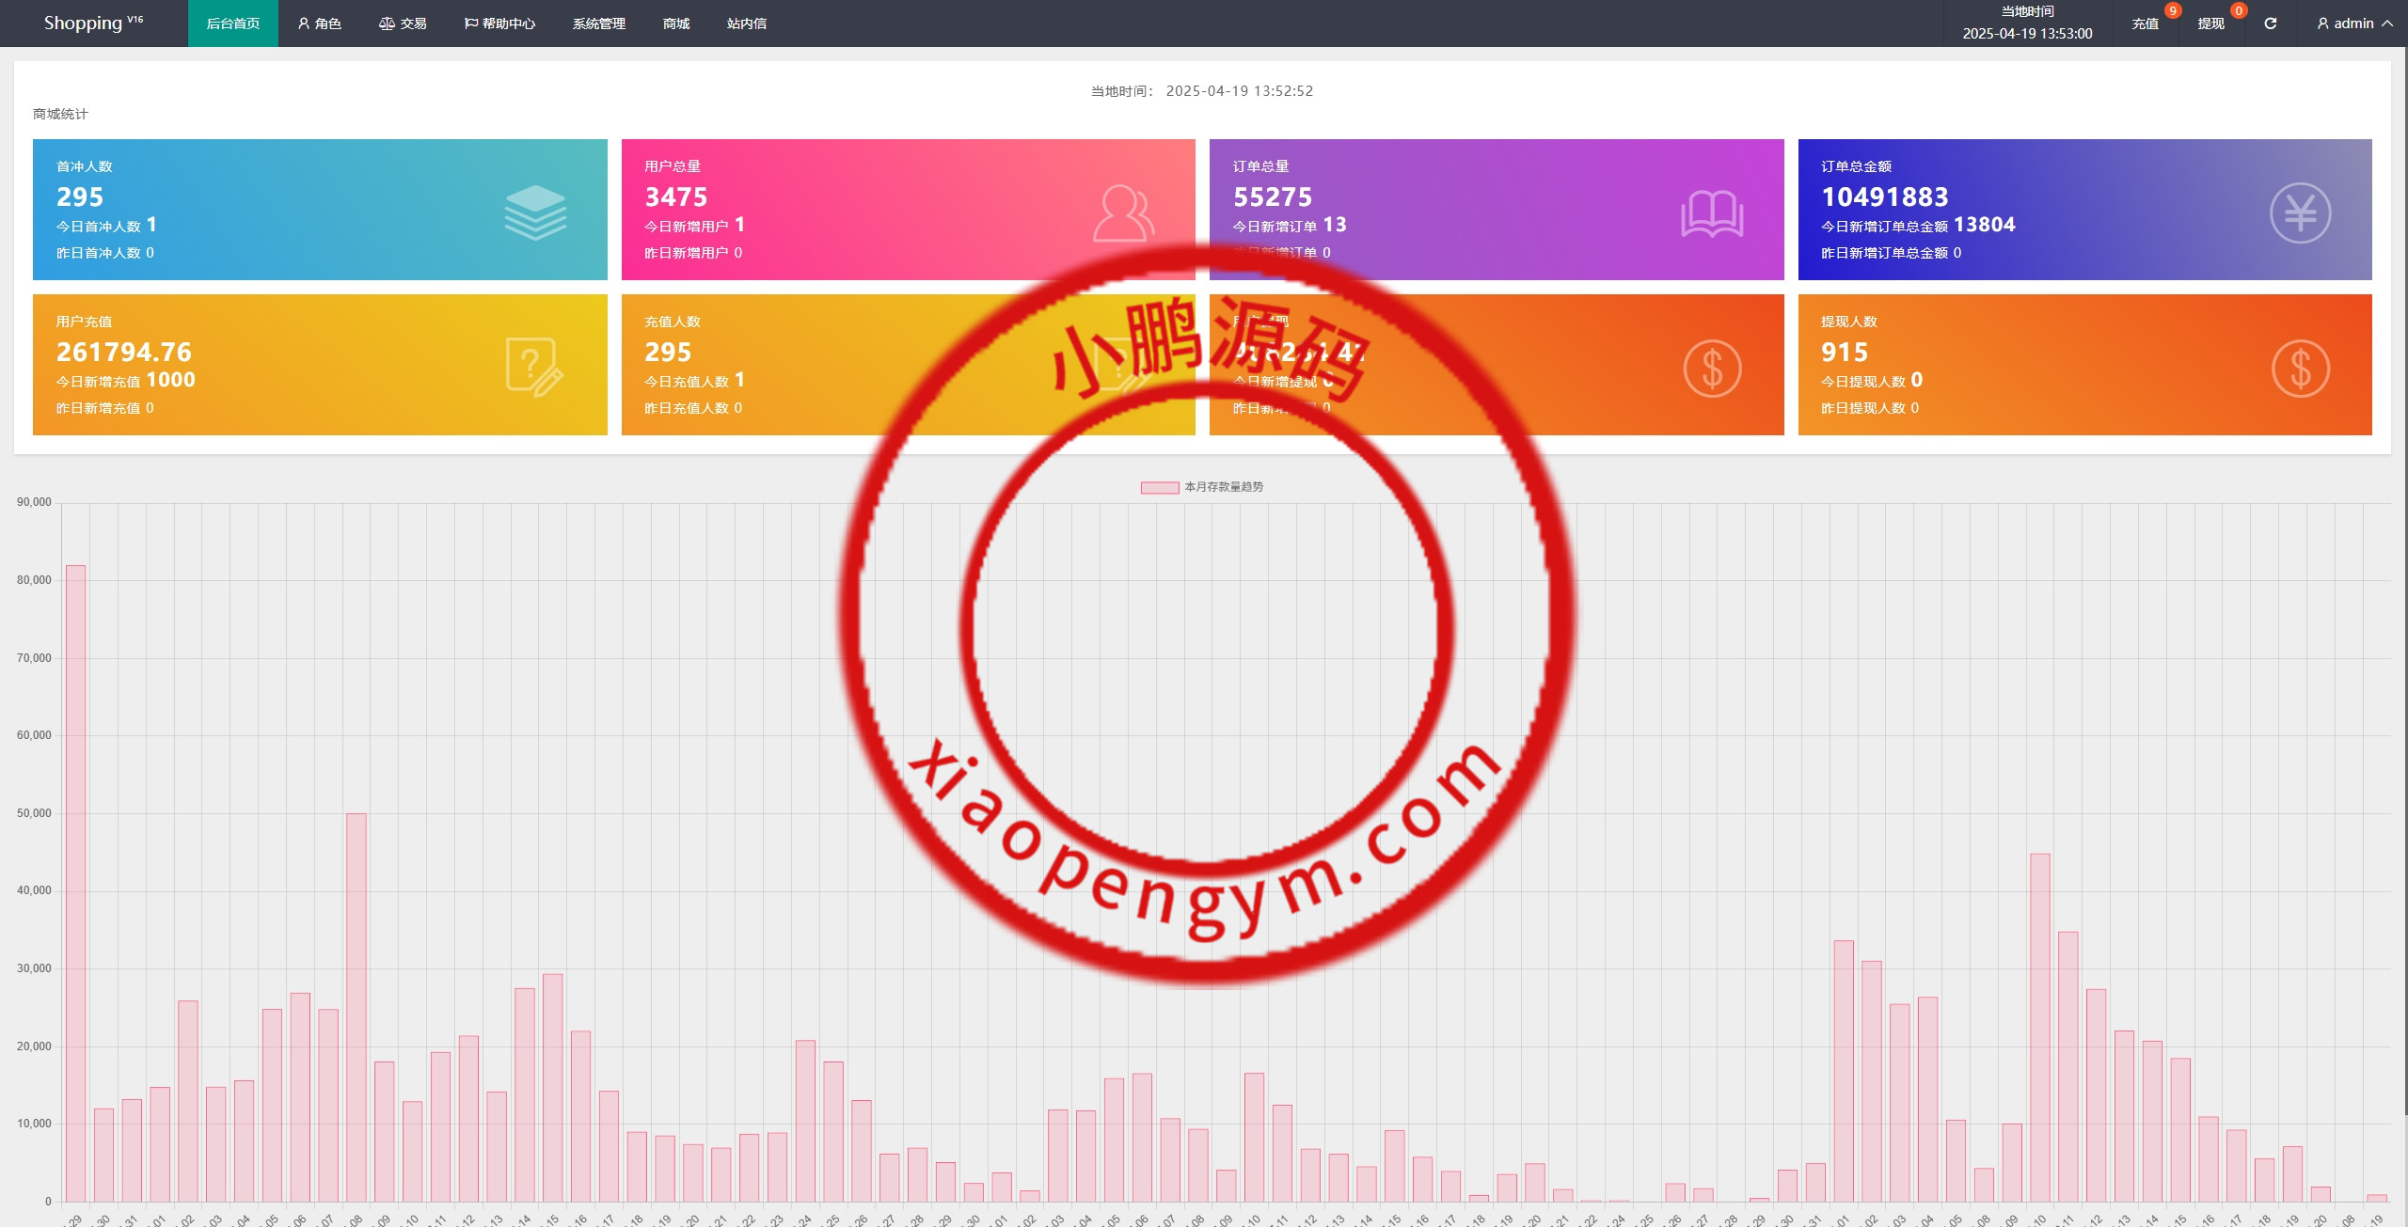Image resolution: width=2408 pixels, height=1227 pixels.
Task: Click the dollar icon in 提现人数 card
Action: click(2300, 369)
